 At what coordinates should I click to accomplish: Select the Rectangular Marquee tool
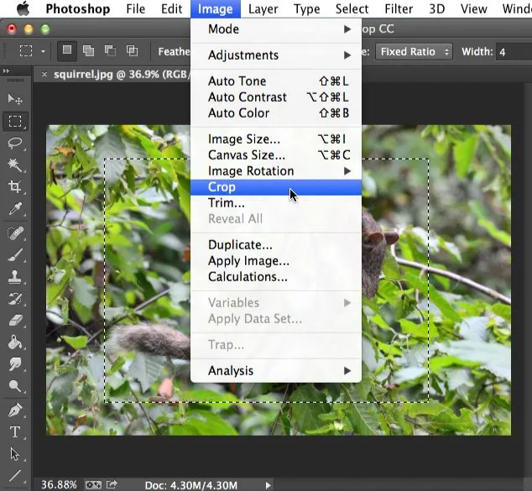pos(15,122)
